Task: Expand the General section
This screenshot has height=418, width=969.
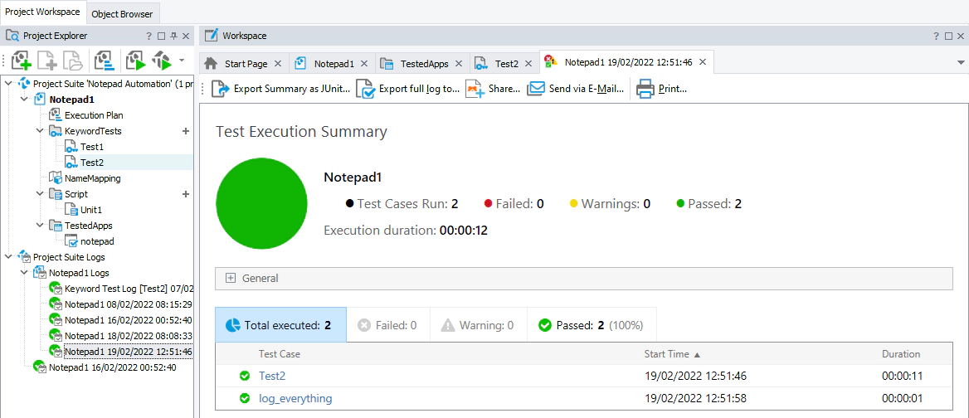Action: 231,279
